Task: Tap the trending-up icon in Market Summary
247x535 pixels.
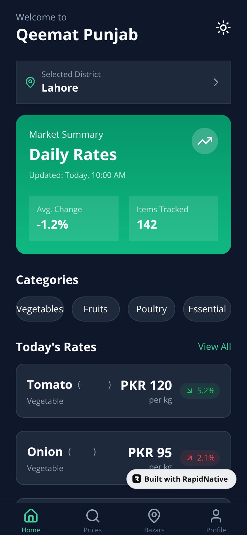Action: (205, 141)
